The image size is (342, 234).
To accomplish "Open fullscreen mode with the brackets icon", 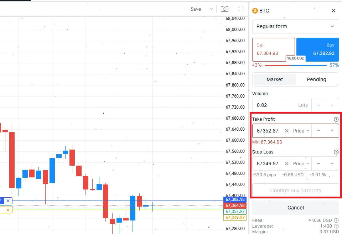I will click(240, 9).
